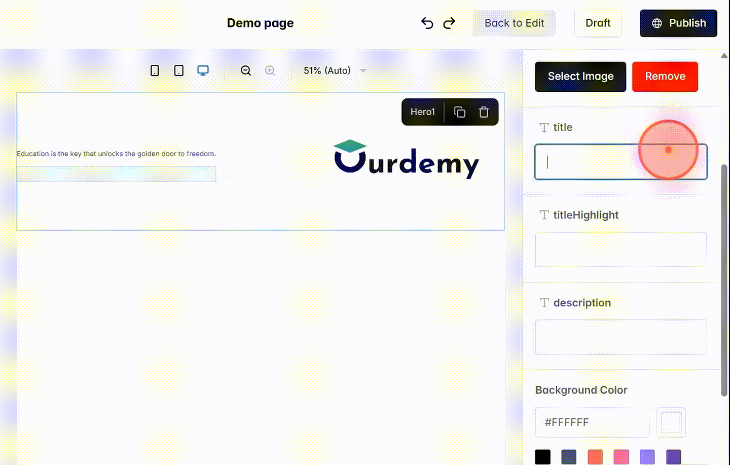Click Back to Edit
This screenshot has width=730, height=465.
(x=514, y=23)
